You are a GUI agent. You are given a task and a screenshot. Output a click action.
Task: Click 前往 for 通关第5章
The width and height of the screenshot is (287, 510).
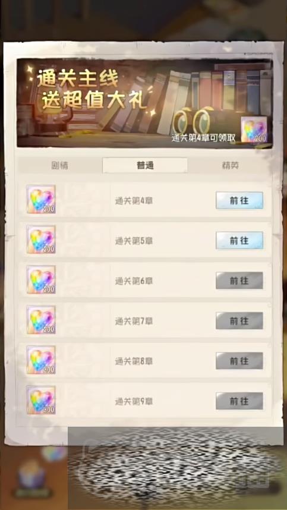[x=239, y=240]
